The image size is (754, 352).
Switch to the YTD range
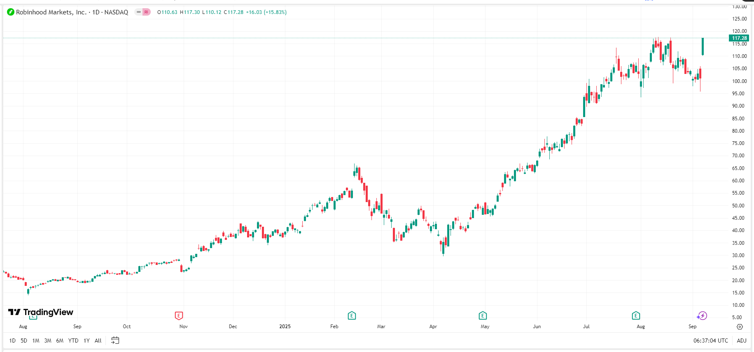coord(73,340)
